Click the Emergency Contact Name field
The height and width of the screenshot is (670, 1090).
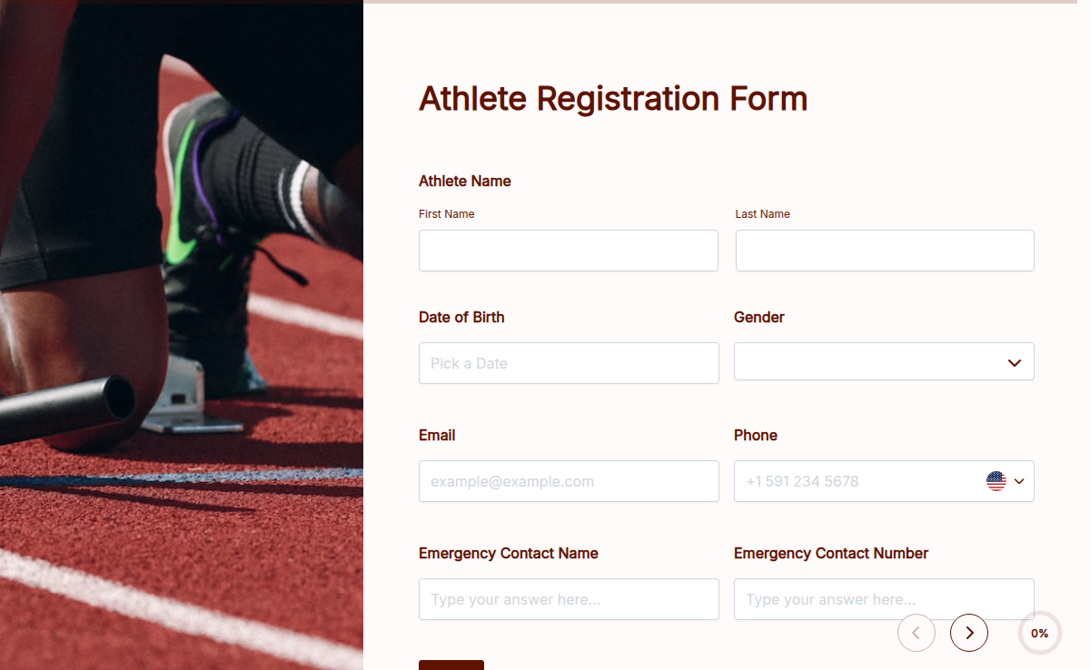pos(568,599)
